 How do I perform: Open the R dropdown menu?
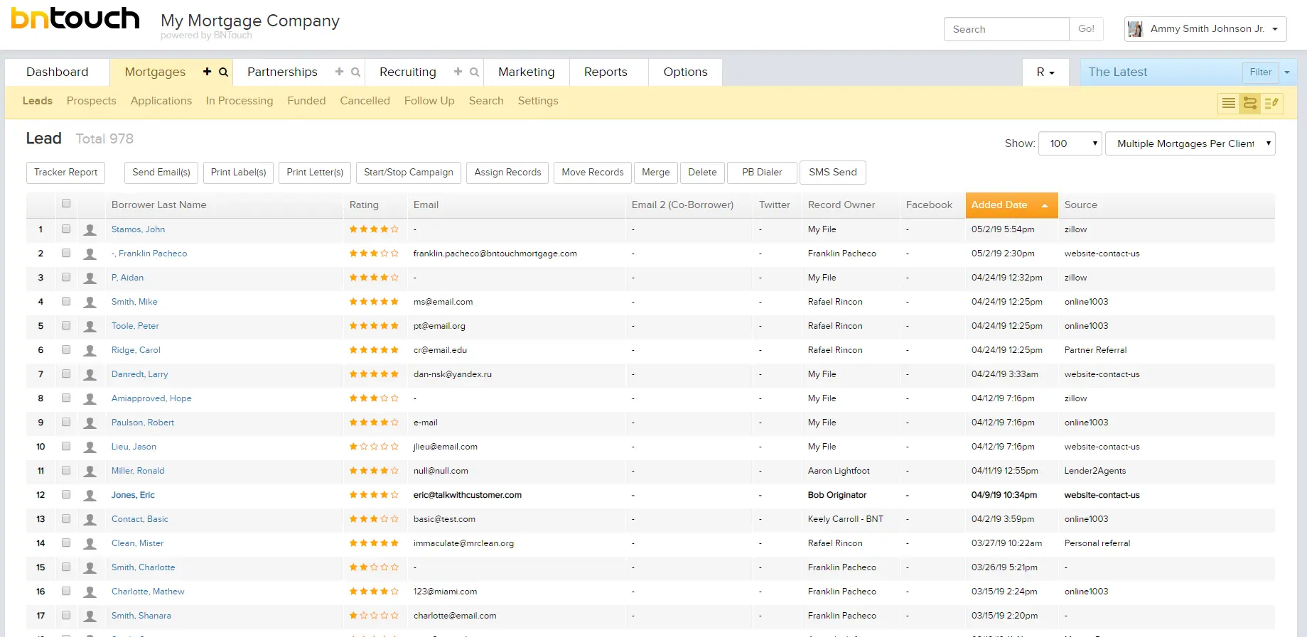[x=1045, y=72]
